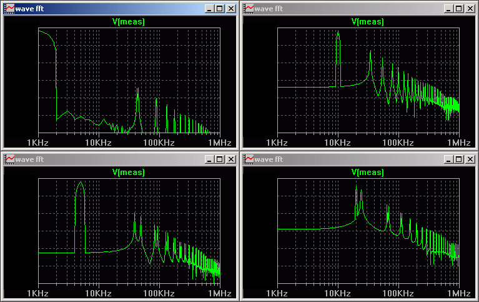Maximize the top-right wave fft window
The width and height of the screenshot is (479, 302).
tap(459, 9)
